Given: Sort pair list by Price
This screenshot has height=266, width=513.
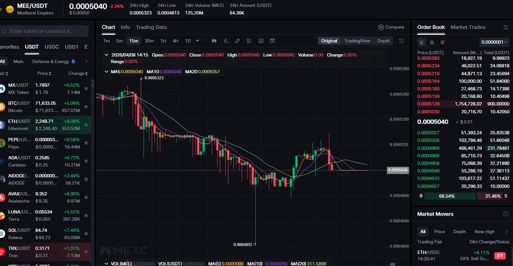Looking at the screenshot, I should click(44, 73).
